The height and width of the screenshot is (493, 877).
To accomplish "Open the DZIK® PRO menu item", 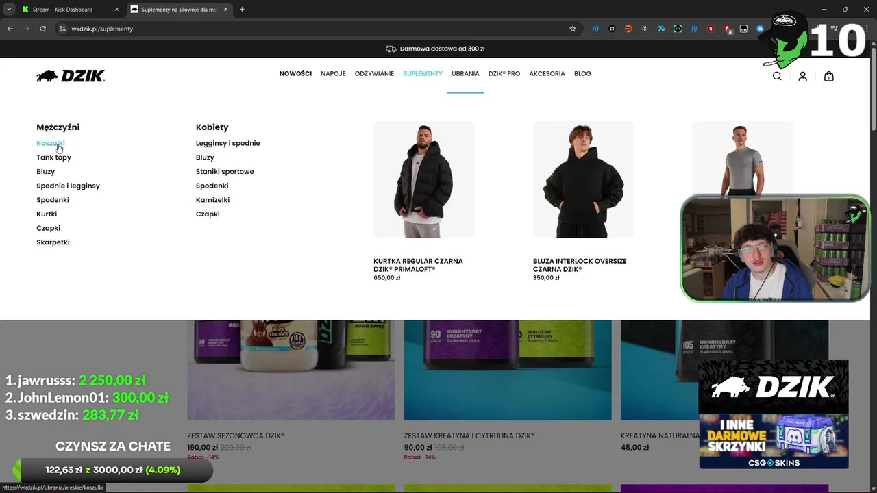I will [504, 73].
